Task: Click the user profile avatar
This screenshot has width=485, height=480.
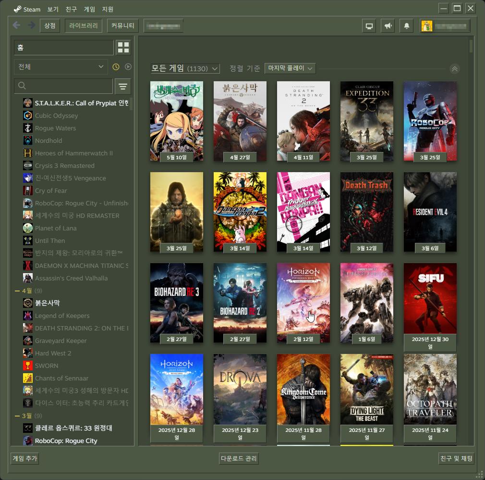Action: click(427, 26)
